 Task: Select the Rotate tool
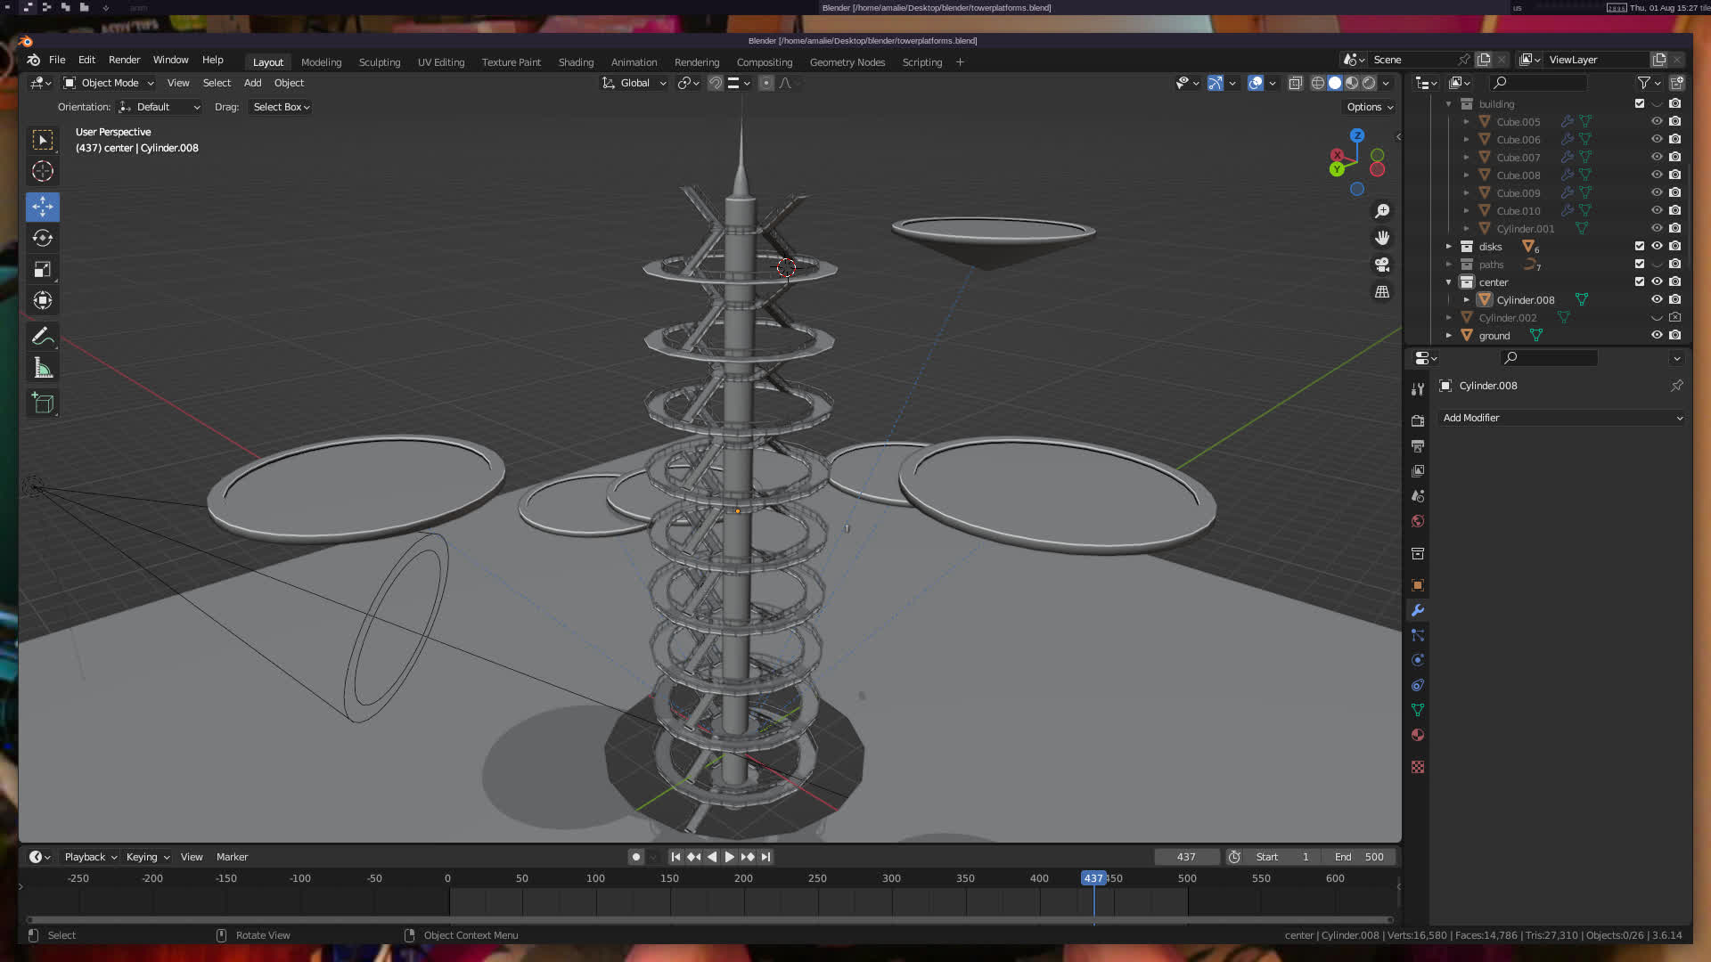coord(43,238)
